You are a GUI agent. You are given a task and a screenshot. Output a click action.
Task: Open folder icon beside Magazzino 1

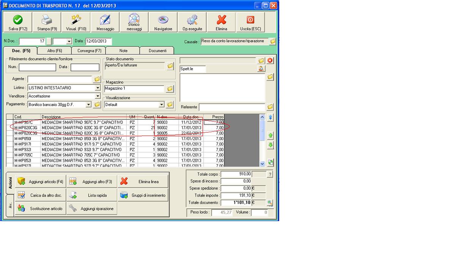coord(170,89)
